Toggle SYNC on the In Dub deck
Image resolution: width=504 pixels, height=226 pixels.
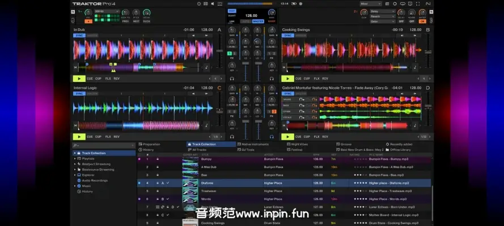coord(79,35)
